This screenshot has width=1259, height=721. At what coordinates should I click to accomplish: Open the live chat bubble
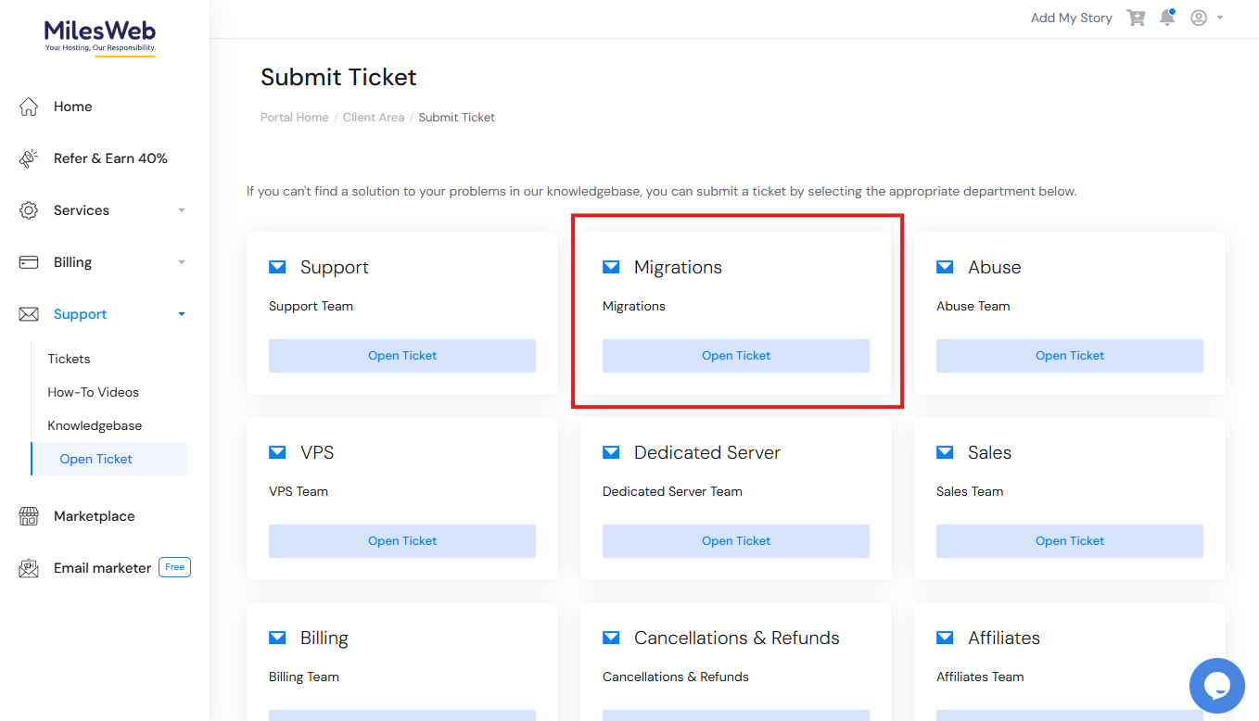tap(1216, 686)
